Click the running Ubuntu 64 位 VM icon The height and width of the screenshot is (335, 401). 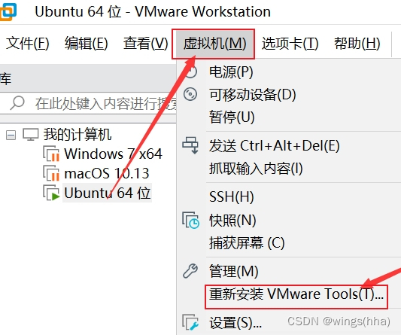pos(51,193)
